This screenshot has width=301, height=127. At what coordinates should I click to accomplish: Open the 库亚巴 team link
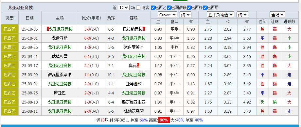coord(60,93)
